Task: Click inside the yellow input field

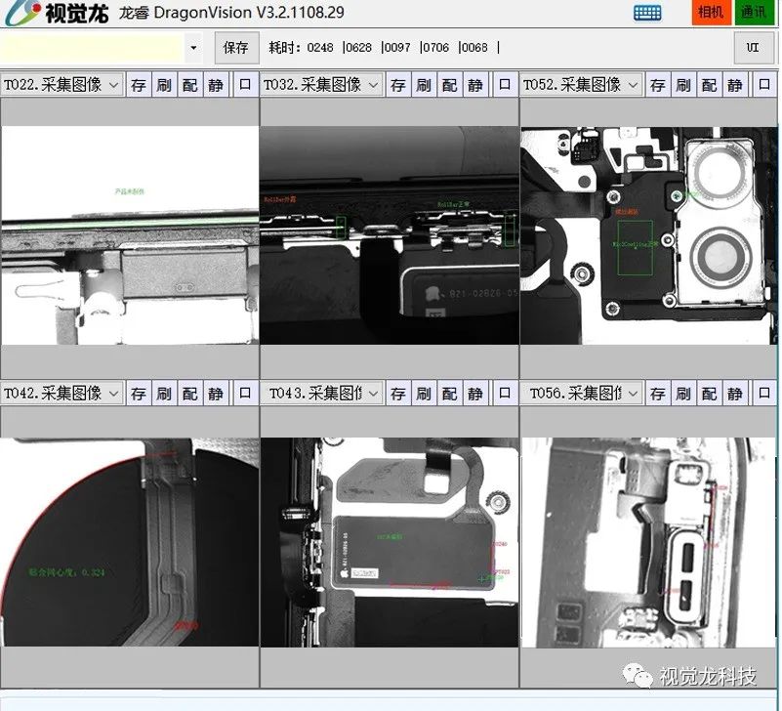Action: tap(92, 47)
